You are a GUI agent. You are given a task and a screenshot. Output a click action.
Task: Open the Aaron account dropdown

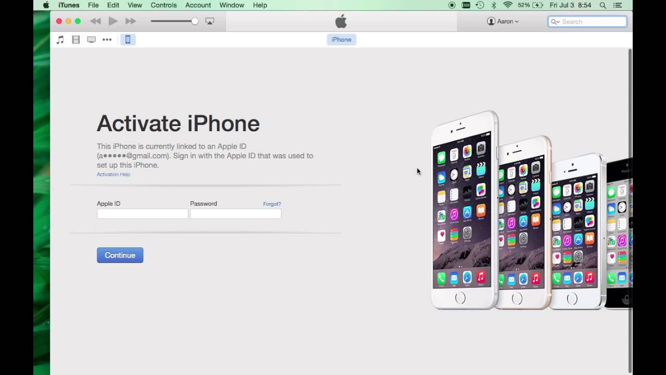click(503, 21)
